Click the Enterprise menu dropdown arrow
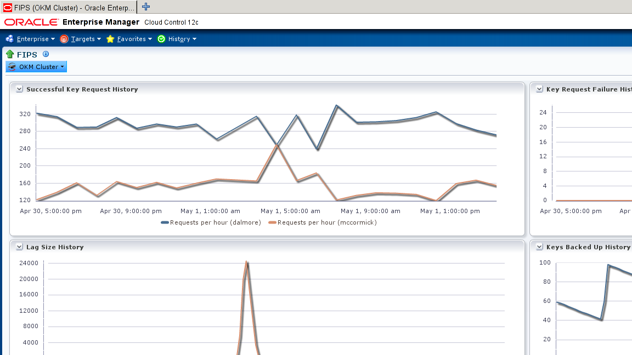 coord(53,39)
